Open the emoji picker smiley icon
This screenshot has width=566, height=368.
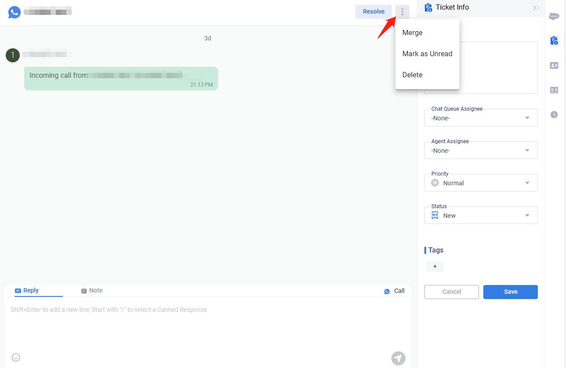click(x=16, y=357)
